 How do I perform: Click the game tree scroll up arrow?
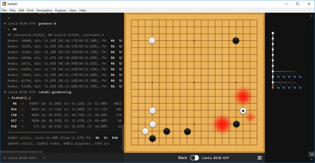pos(312,15)
